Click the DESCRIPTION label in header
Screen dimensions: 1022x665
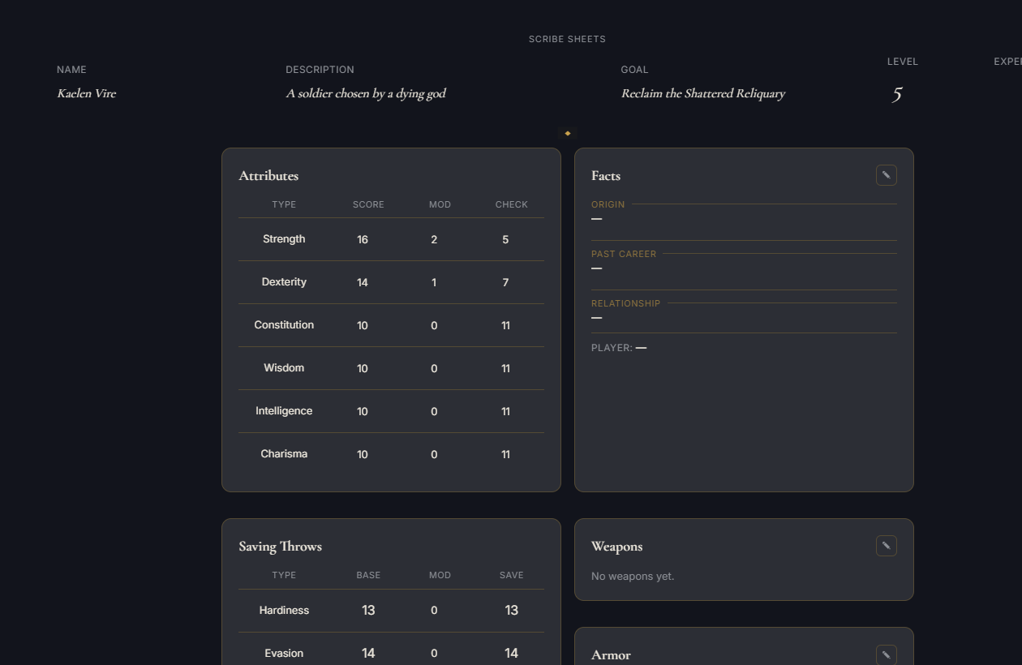[320, 70]
